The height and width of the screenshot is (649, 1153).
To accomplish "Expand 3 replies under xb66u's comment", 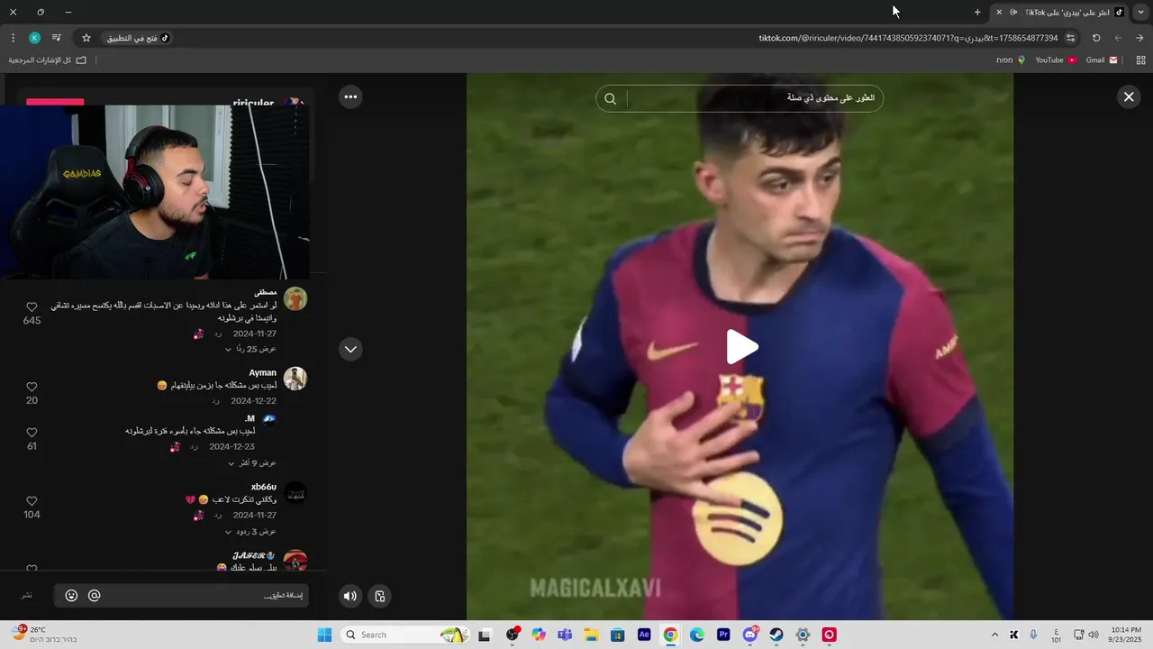I will [251, 532].
